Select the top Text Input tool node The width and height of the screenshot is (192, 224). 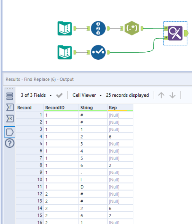[x=65, y=28]
